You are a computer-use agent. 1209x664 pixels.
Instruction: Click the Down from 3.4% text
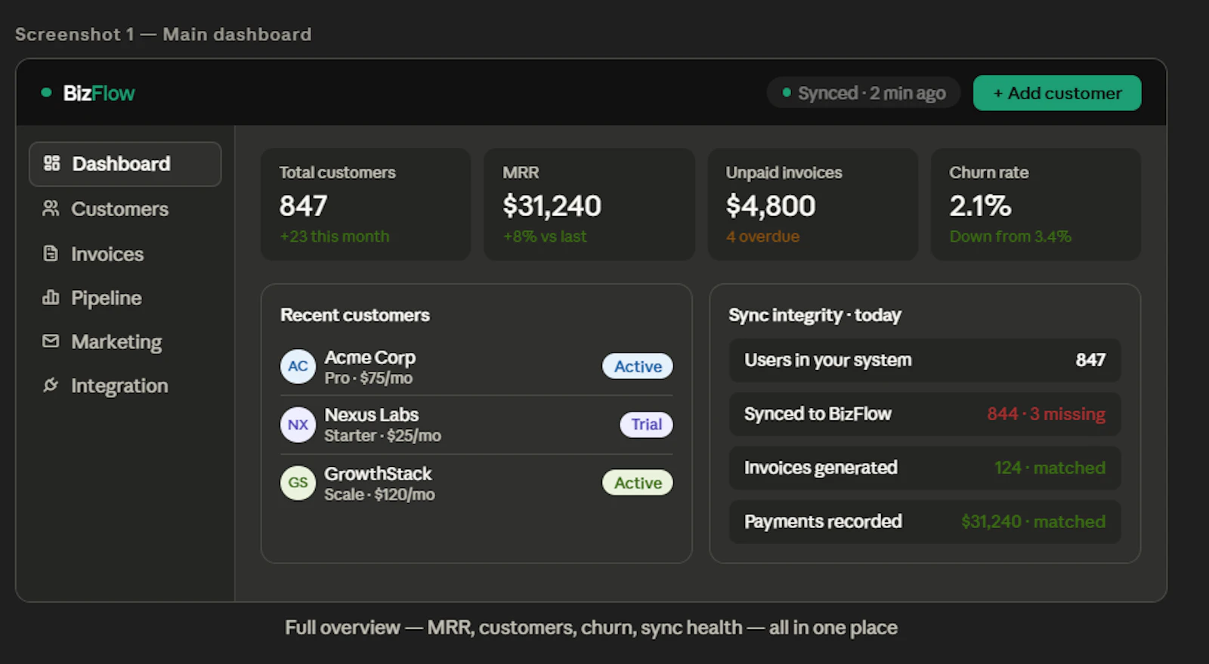pos(1010,236)
